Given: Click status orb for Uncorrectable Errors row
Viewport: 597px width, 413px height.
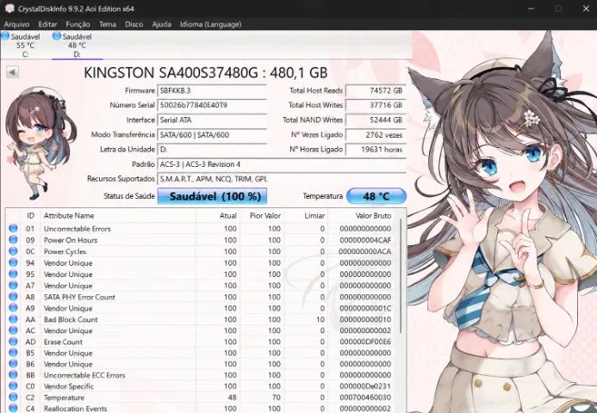Looking at the screenshot, I should [13, 228].
